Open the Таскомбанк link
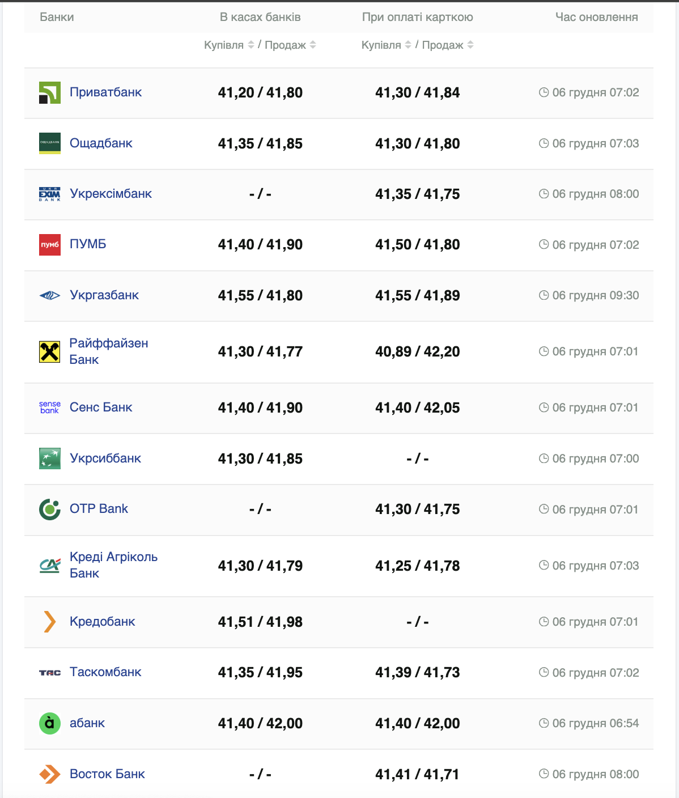 tap(105, 672)
